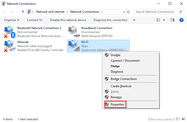Click the Not connected status text
The width and height of the screenshot is (187, 122).
coord(27,32)
